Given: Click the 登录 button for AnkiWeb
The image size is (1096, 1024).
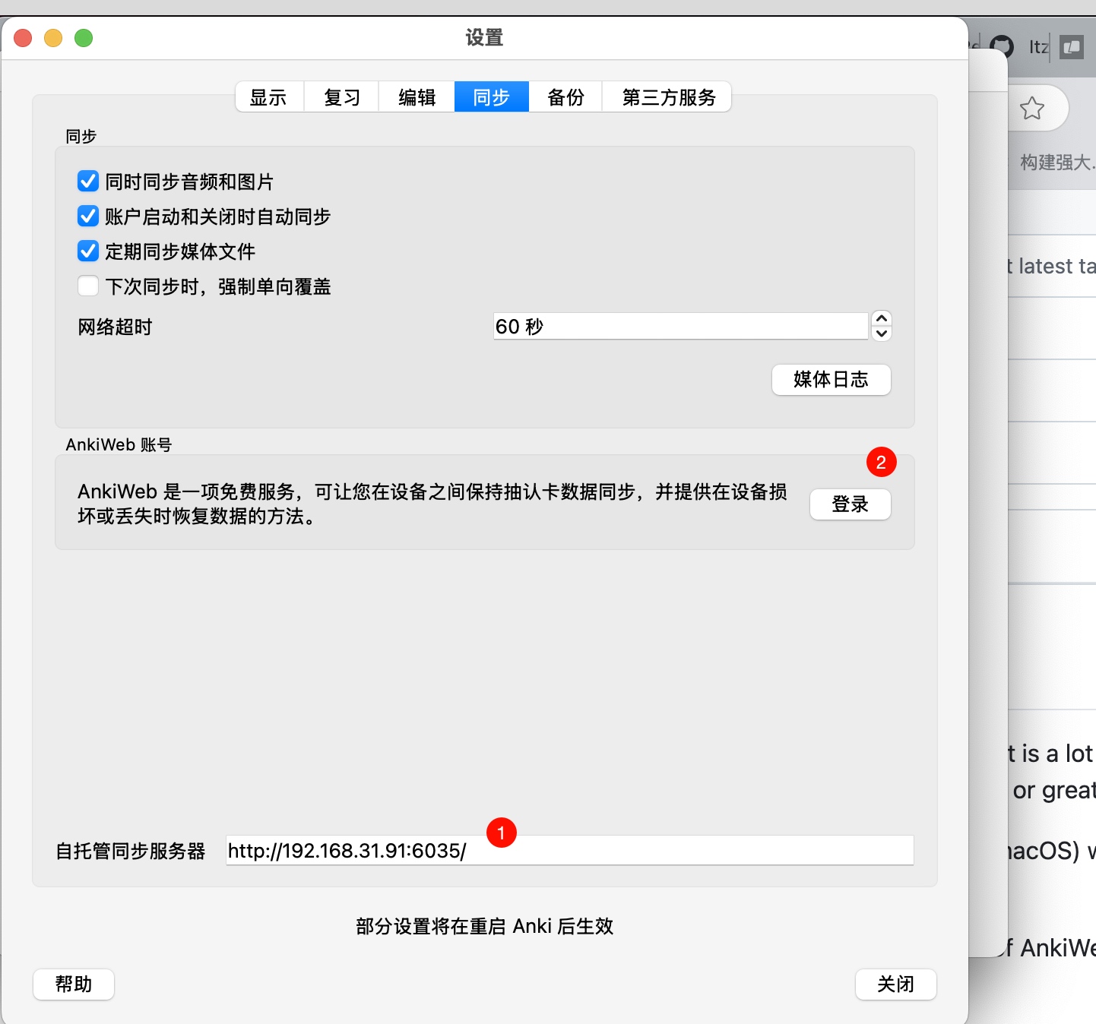Looking at the screenshot, I should point(850,504).
